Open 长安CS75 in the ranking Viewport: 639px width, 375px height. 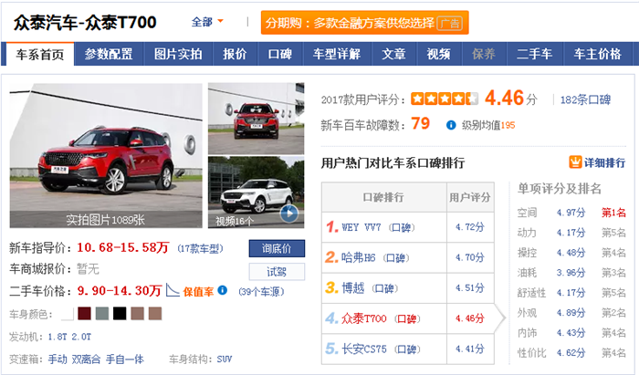[x=364, y=349]
